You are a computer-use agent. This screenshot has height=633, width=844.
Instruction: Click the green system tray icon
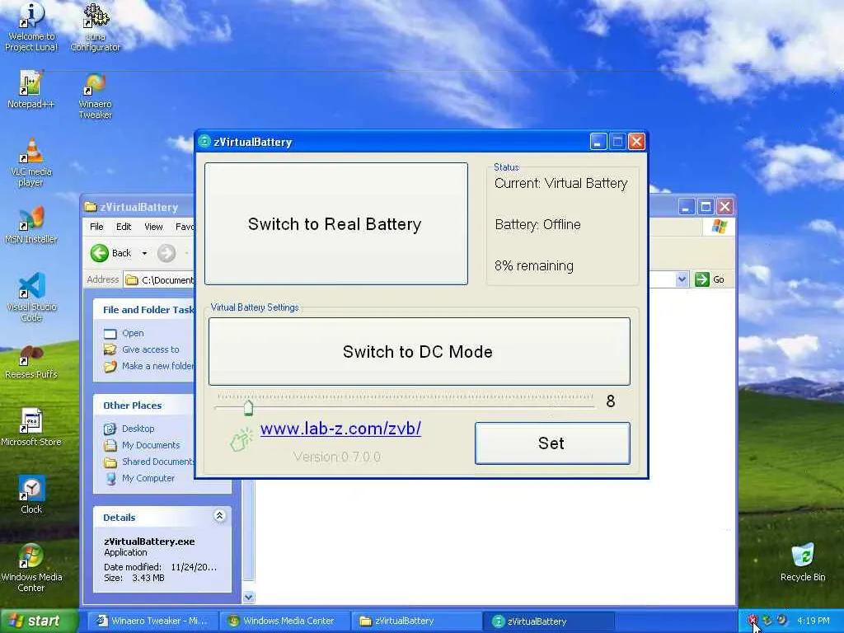tap(767, 620)
